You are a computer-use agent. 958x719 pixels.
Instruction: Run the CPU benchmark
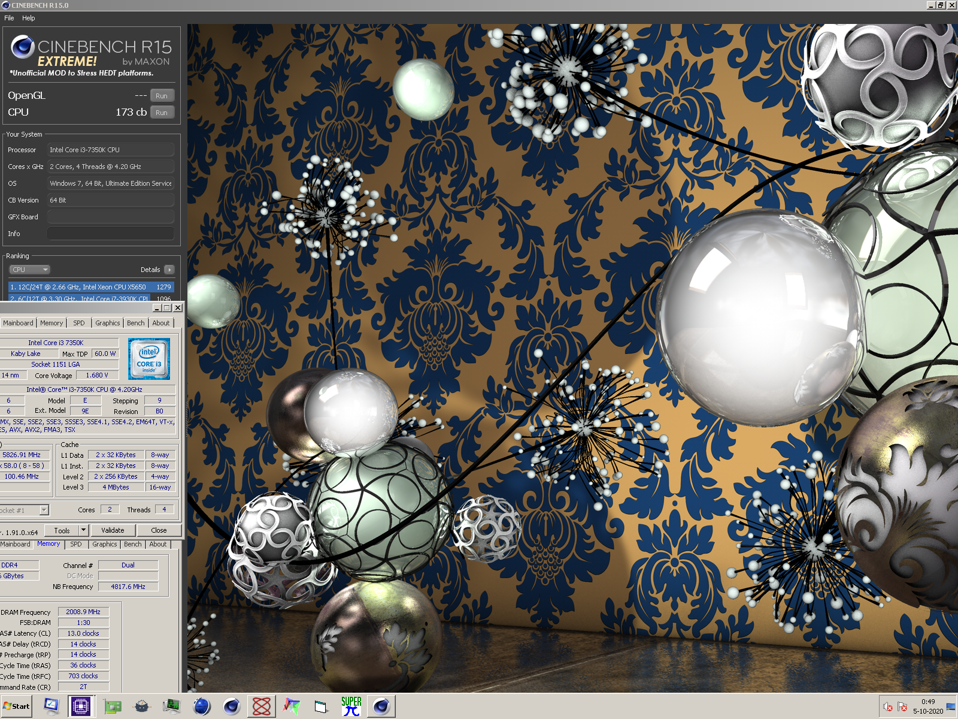coord(162,113)
